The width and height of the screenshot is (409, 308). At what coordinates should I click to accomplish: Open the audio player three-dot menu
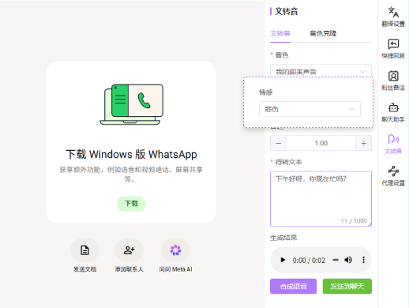coord(363,260)
